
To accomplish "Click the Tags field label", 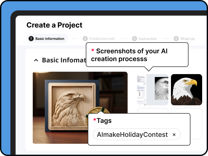I will (x=103, y=121).
